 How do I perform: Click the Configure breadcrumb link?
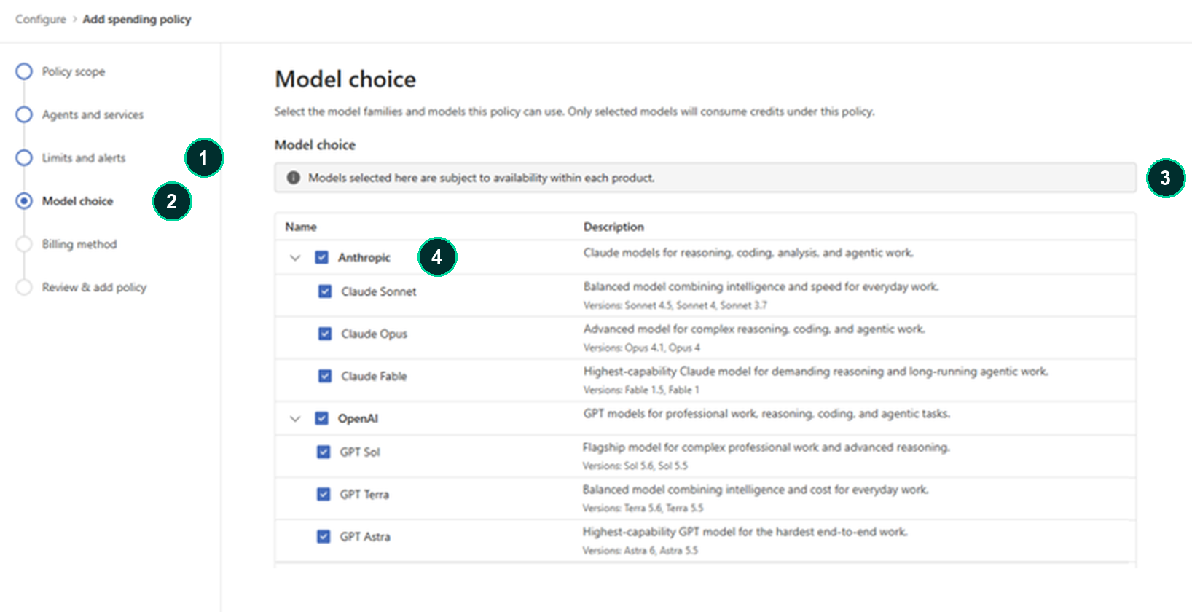[x=41, y=19]
